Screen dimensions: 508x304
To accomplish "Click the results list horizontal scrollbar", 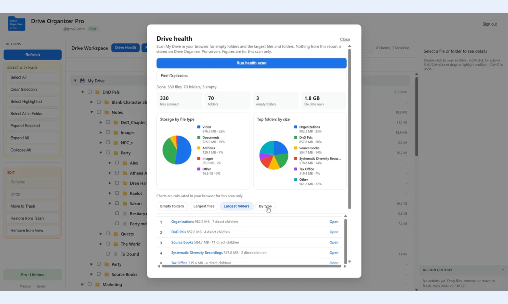I will click(x=251, y=266).
